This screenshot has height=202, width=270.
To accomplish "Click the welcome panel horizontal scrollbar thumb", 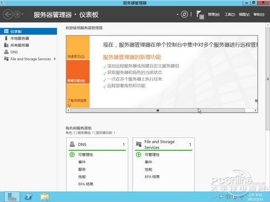I will point(158,110).
